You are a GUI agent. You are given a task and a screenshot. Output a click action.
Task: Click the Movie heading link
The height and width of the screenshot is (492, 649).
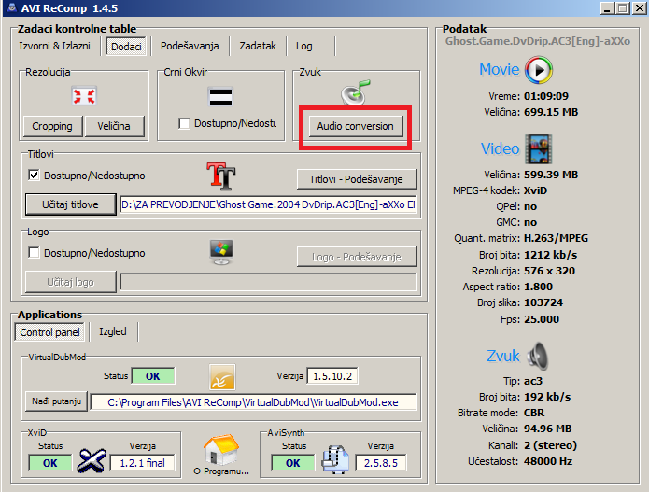pyautogui.click(x=499, y=69)
